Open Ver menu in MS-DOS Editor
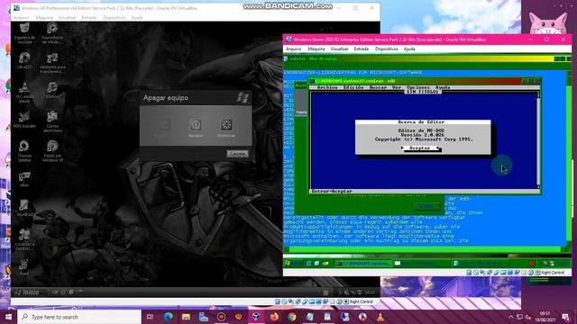 pos(397,87)
